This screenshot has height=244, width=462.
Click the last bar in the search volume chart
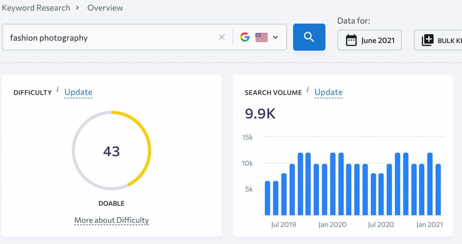click(x=438, y=189)
